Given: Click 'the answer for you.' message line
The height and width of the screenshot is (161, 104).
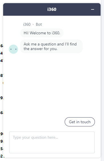Looking at the screenshot, I should click(x=40, y=49).
